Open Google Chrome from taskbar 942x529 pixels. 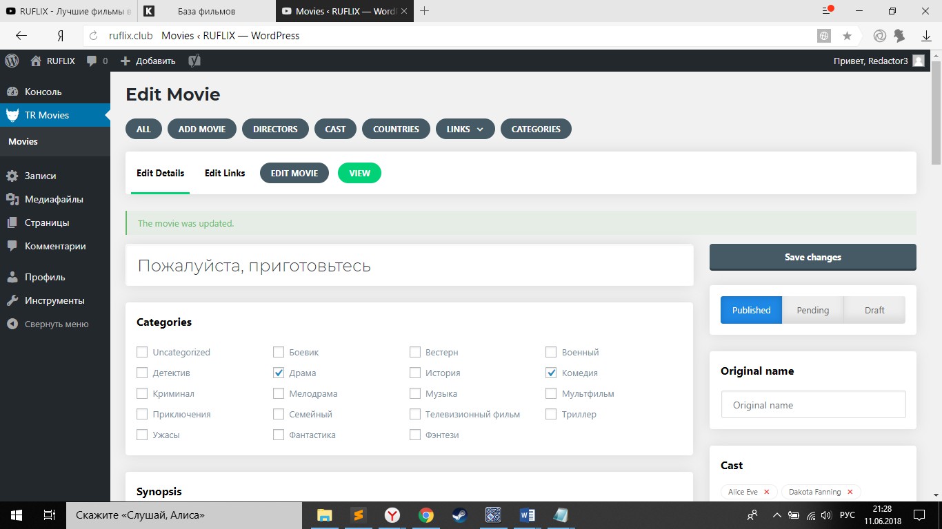coord(426,515)
